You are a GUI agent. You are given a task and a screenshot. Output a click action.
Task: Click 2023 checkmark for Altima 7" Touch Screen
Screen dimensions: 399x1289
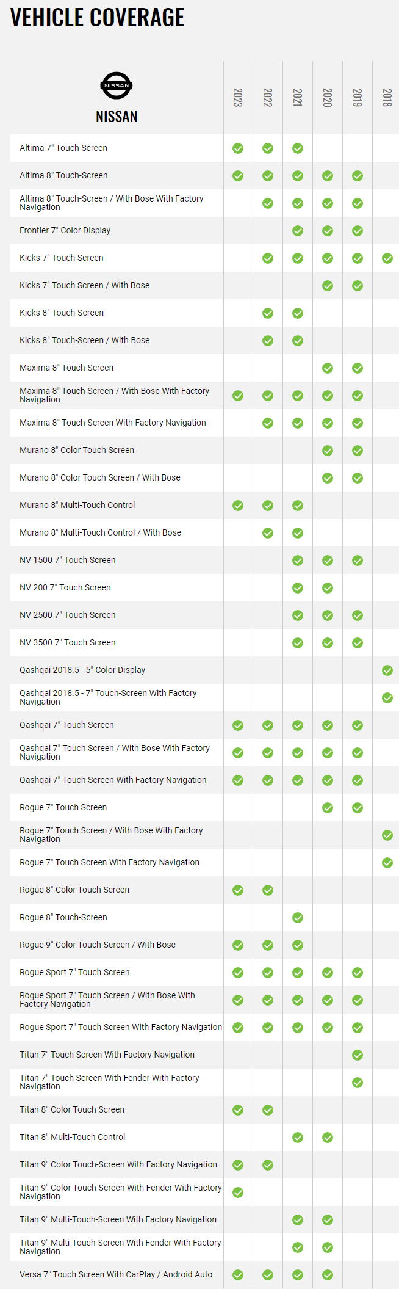coord(238,148)
